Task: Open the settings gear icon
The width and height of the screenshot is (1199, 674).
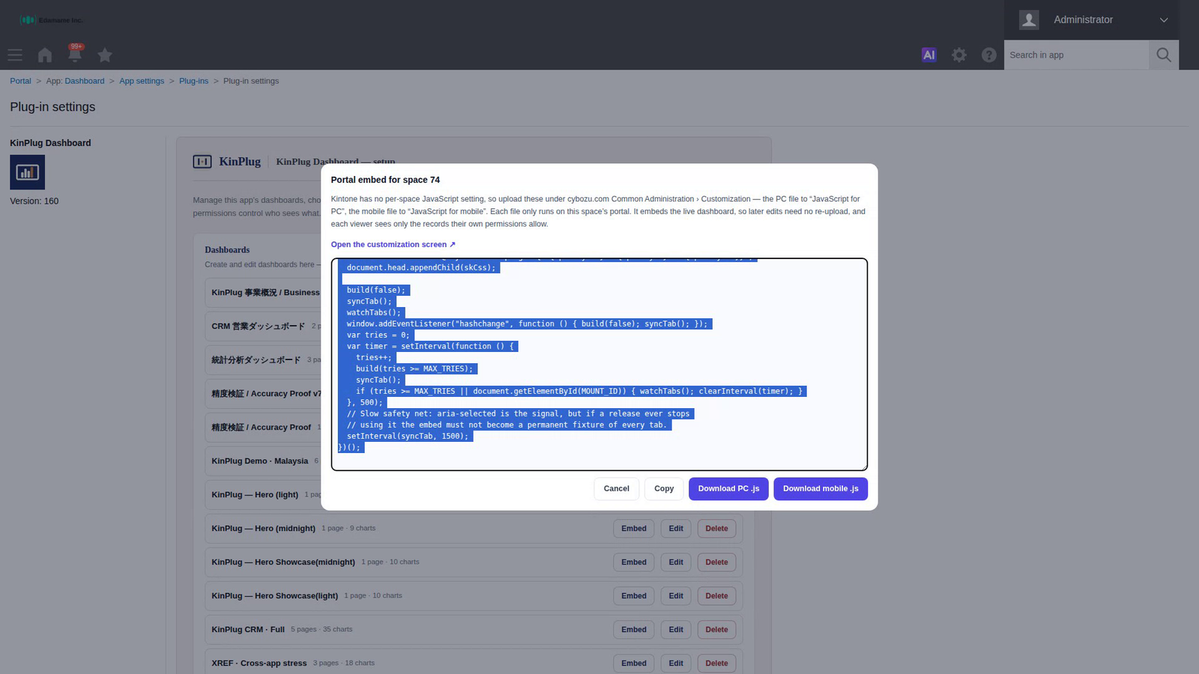Action: 959,55
